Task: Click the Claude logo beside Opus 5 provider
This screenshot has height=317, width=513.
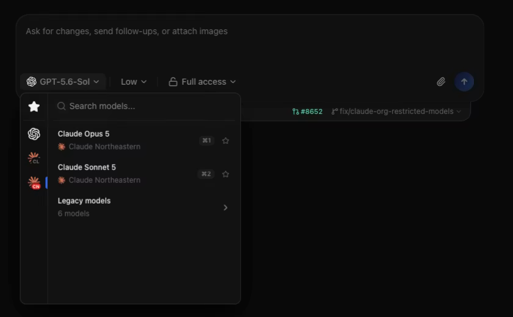Action: point(62,146)
